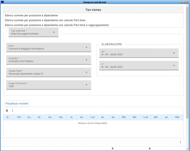Sort by the QU... column header

pyautogui.click(x=29, y=117)
